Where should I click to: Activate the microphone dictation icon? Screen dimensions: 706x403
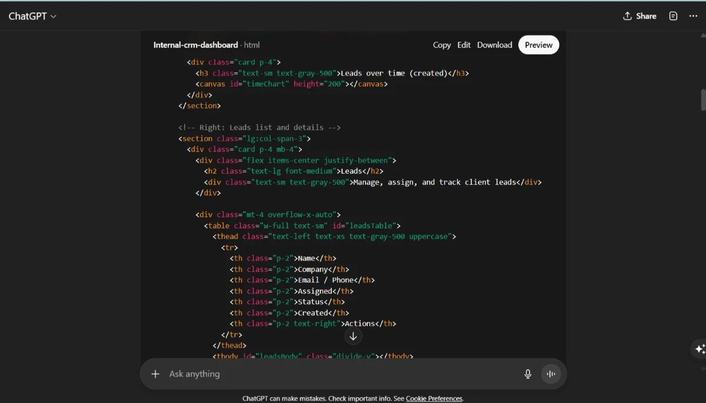tap(528, 374)
